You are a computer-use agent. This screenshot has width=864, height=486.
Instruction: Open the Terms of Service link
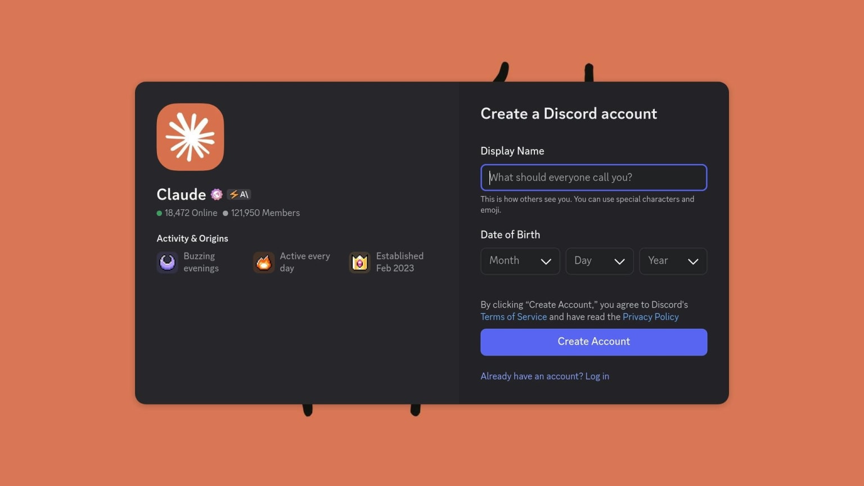tap(514, 317)
